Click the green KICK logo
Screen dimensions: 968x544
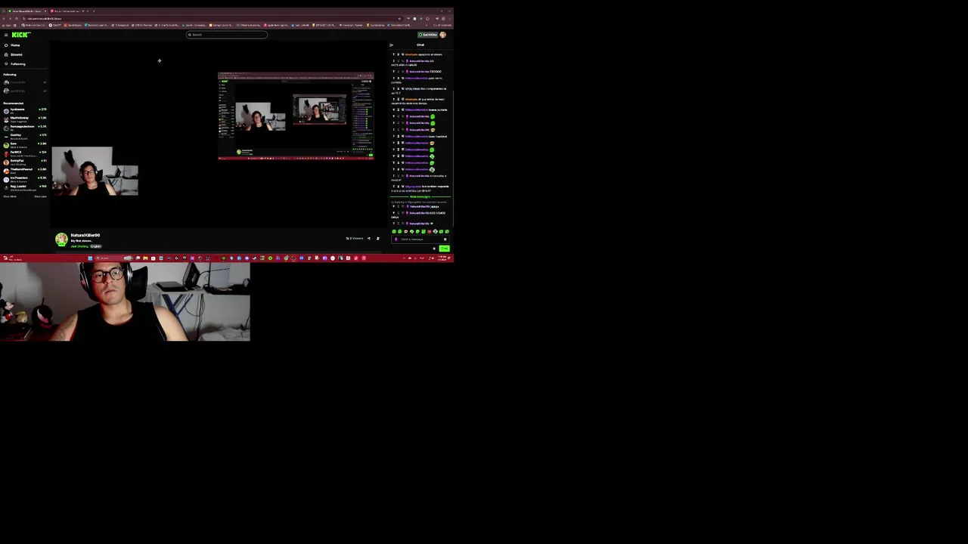click(x=20, y=35)
